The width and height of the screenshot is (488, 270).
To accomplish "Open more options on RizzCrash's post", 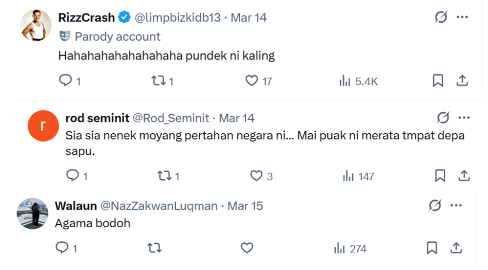I will 462,17.
